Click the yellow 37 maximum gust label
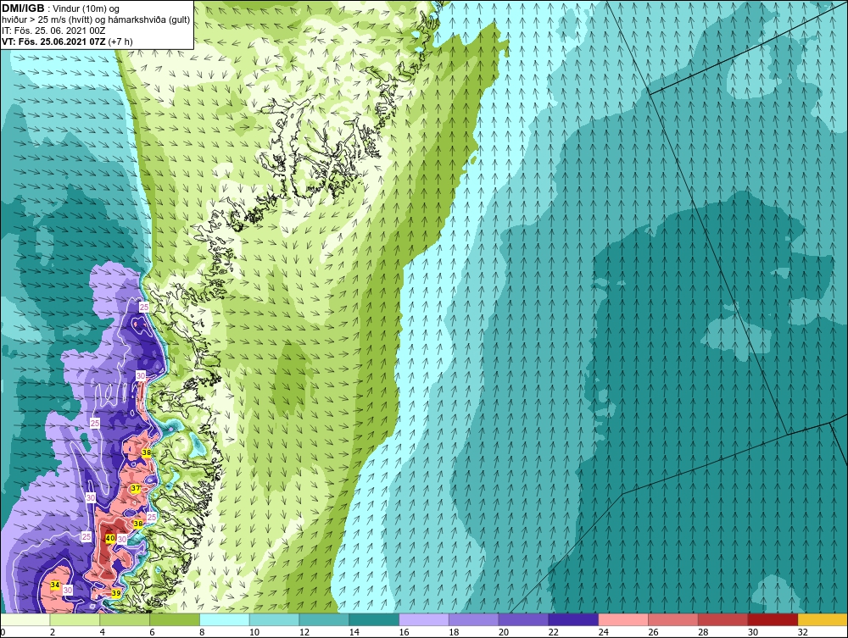The width and height of the screenshot is (848, 638). [x=136, y=489]
